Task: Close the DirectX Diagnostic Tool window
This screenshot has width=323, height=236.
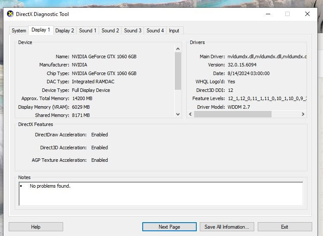Action: pos(307,14)
